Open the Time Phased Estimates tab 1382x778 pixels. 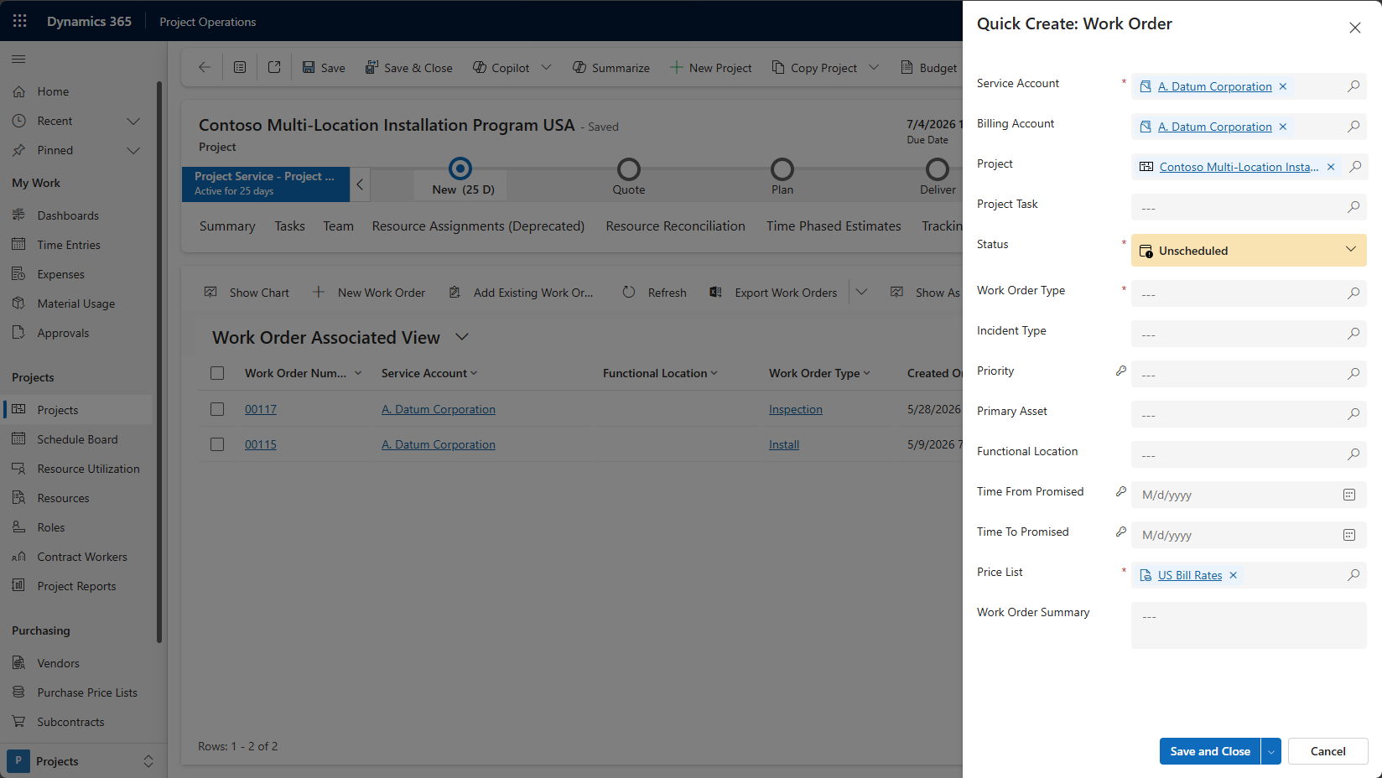[x=834, y=226]
